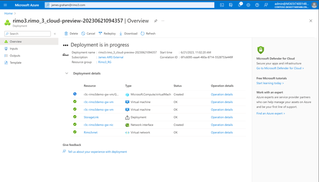Open the Azure portal hamburger menu
This screenshot has width=319, height=182.
[x=5, y=5]
